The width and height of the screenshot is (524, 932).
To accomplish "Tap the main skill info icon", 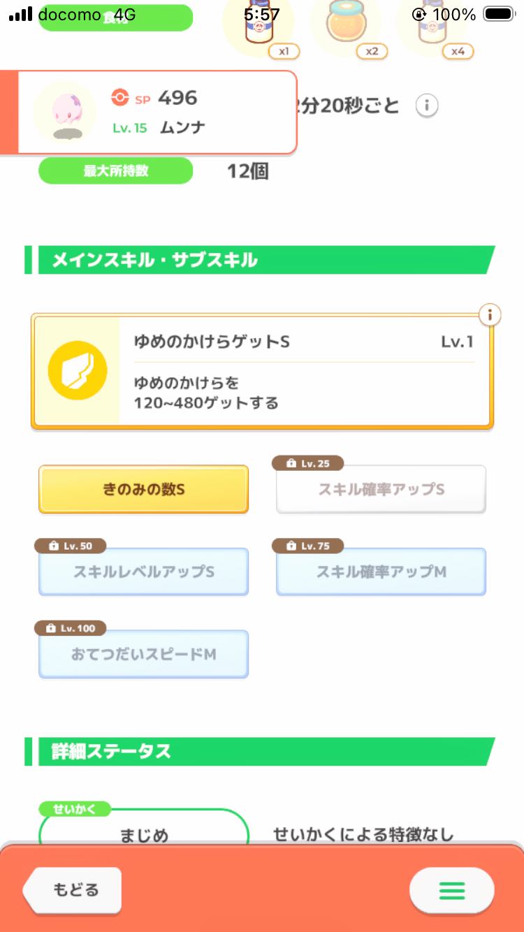I will pyautogui.click(x=490, y=315).
